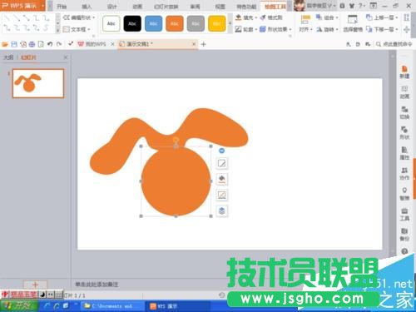Switch to the 幻灯片 (Slides) panel tab

[28, 57]
